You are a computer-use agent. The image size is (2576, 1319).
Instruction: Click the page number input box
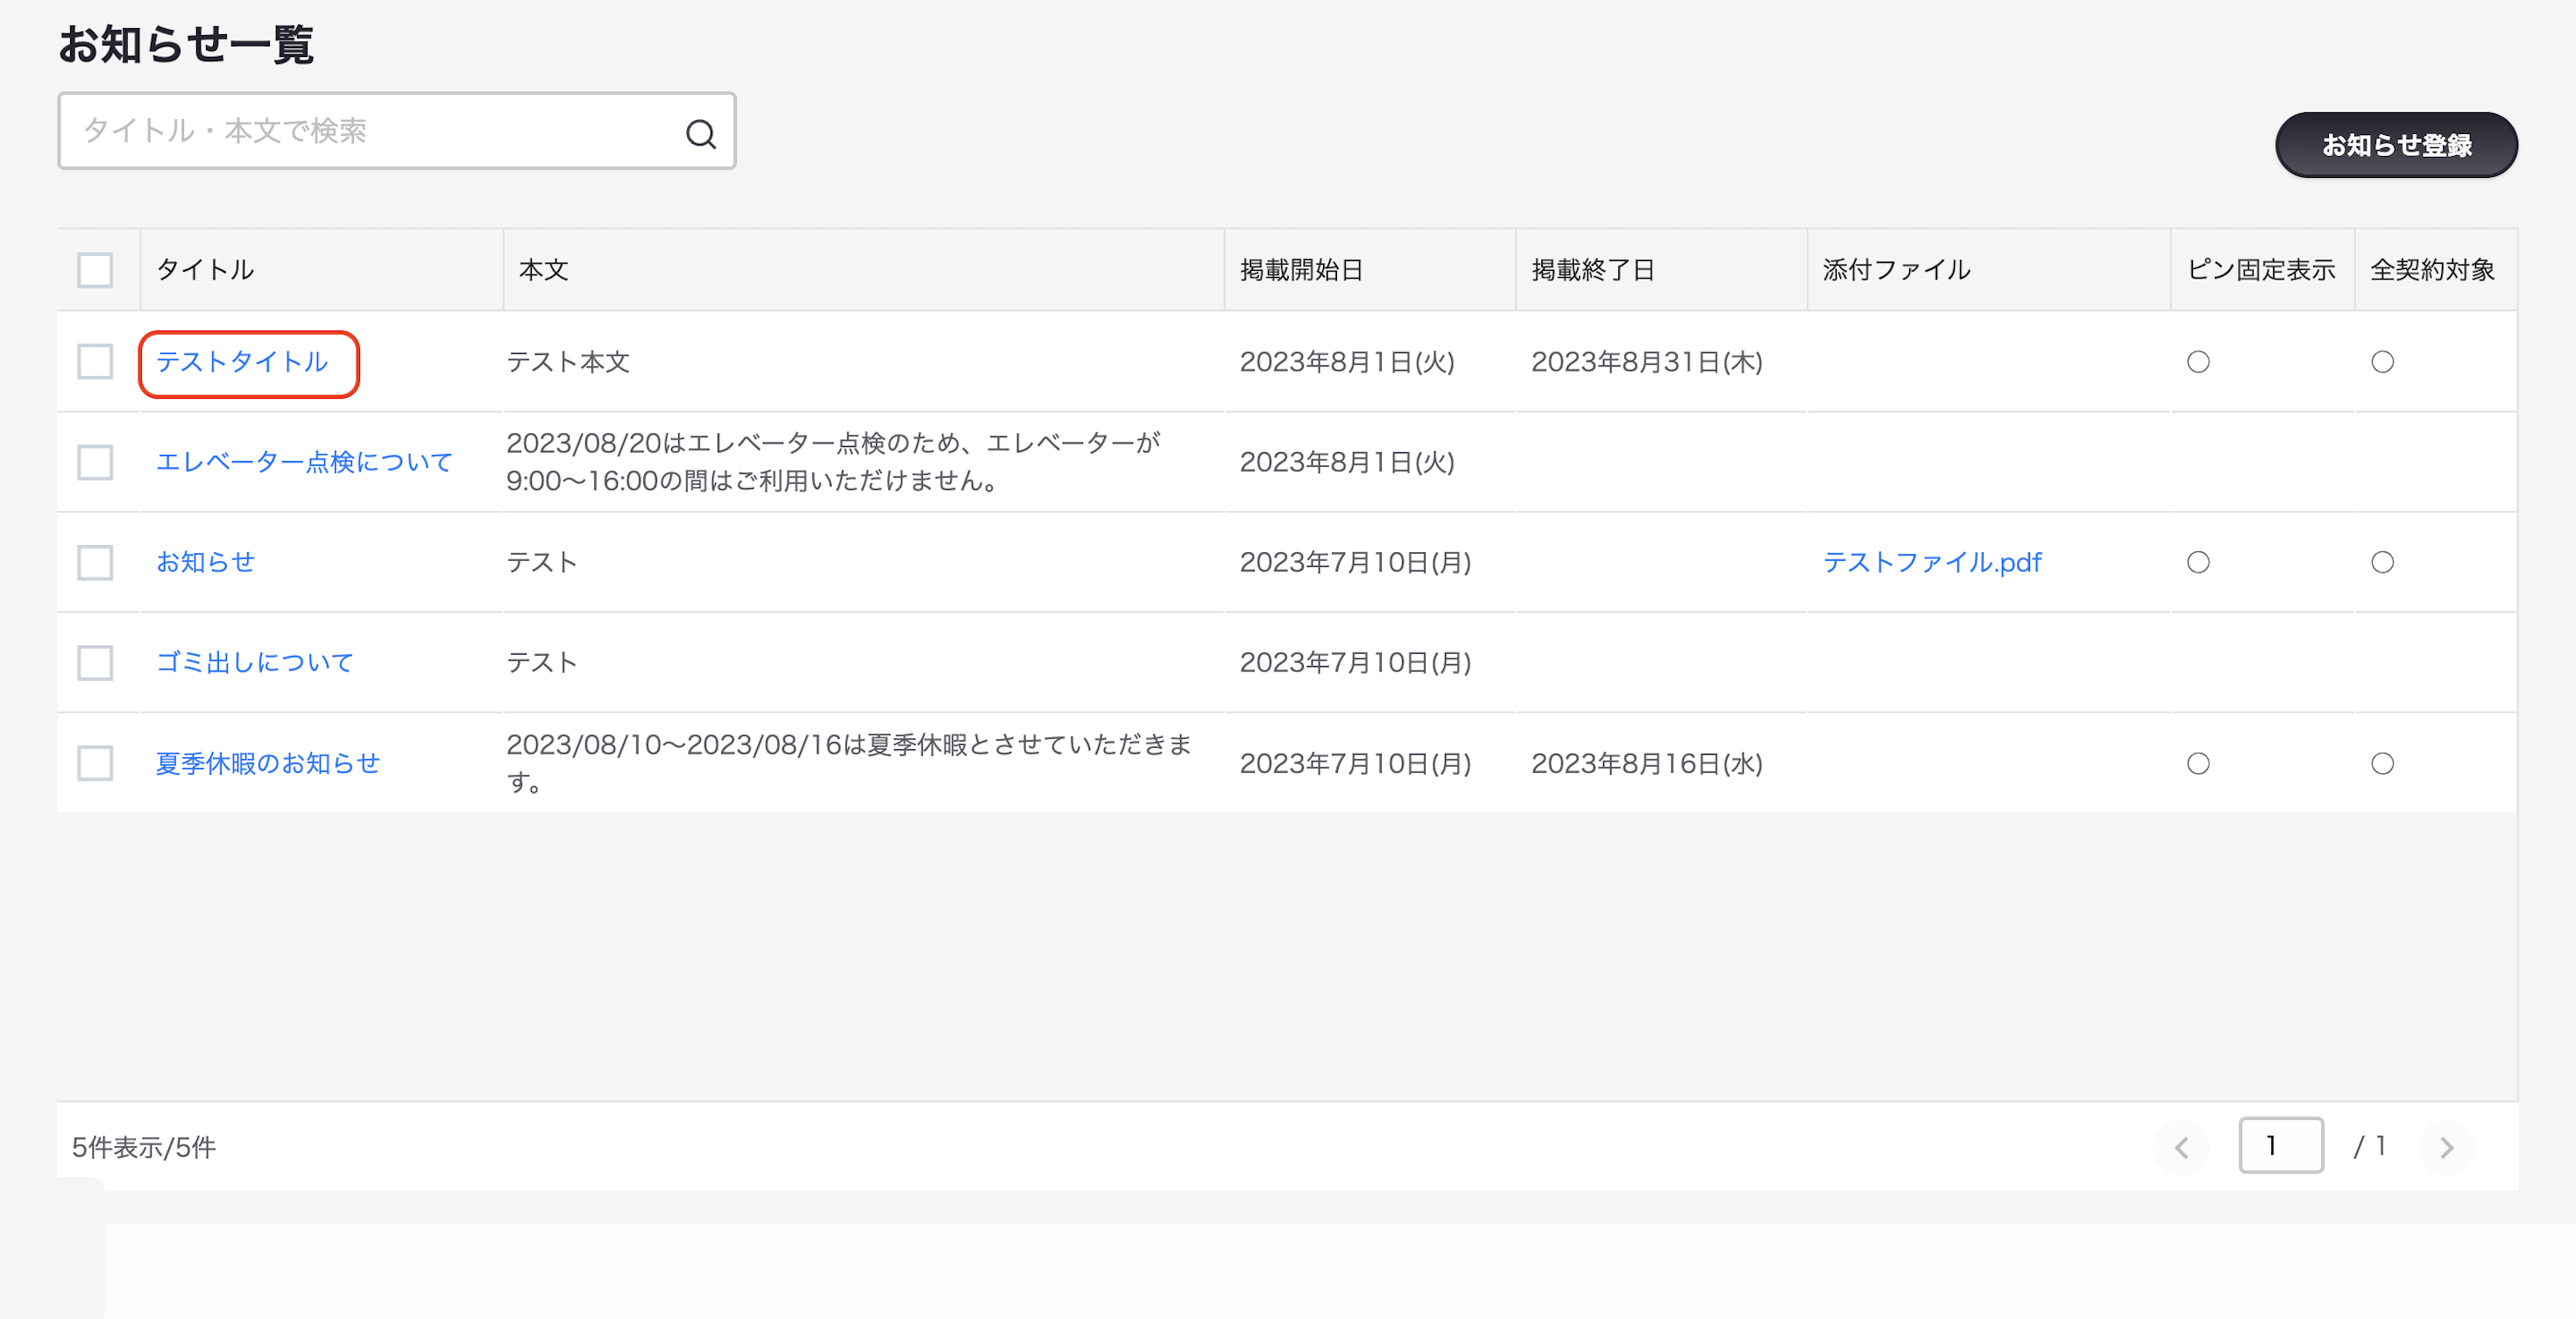point(2280,1145)
